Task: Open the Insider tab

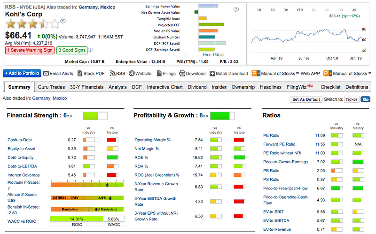Action: pyautogui.click(x=219, y=87)
